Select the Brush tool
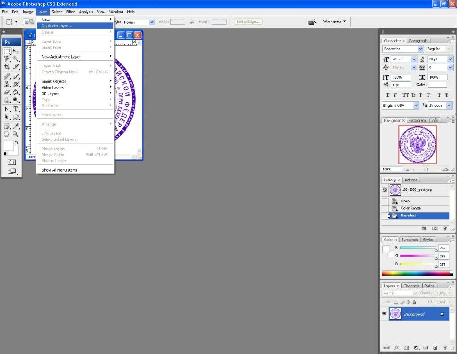This screenshot has width=457, height=354. (x=16, y=76)
